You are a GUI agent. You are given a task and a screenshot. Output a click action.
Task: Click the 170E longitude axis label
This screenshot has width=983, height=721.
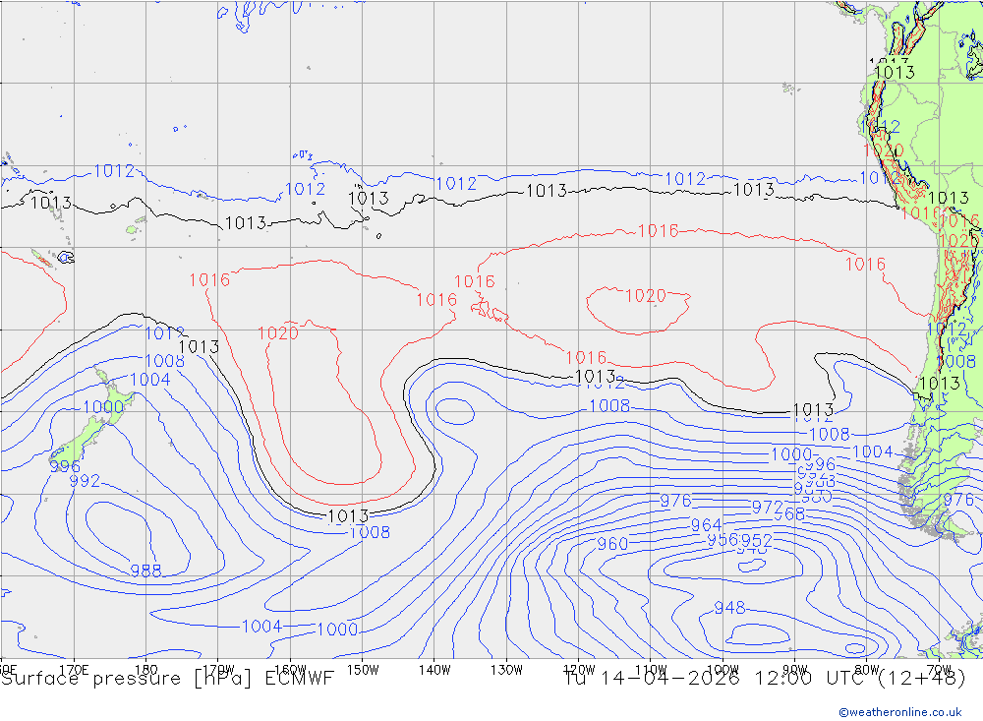(74, 670)
